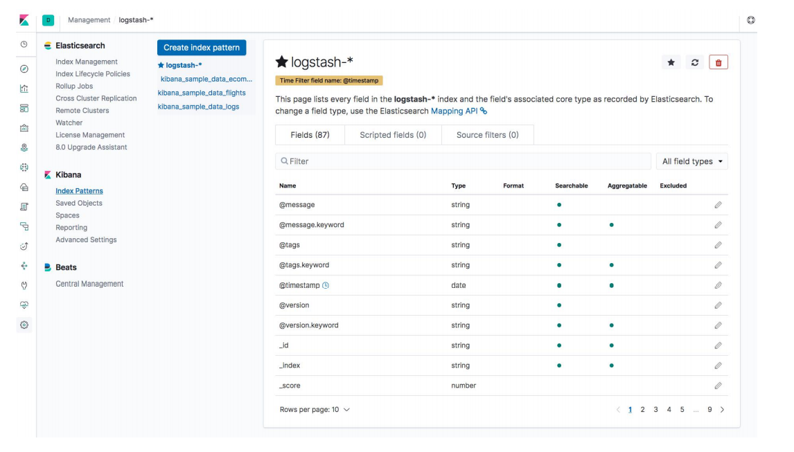Edit the _score field pencil icon
Image resolution: width=794 pixels, height=452 pixels.
(718, 386)
